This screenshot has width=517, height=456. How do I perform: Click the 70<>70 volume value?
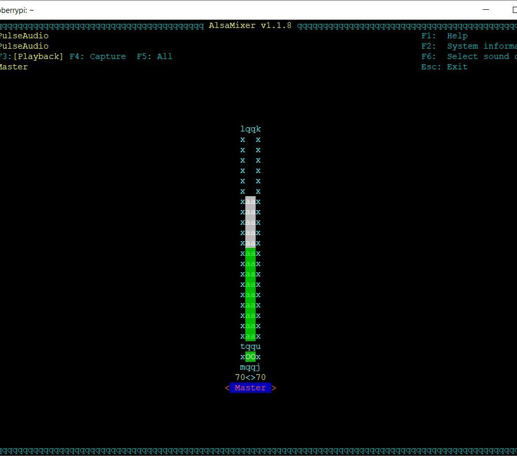250,377
